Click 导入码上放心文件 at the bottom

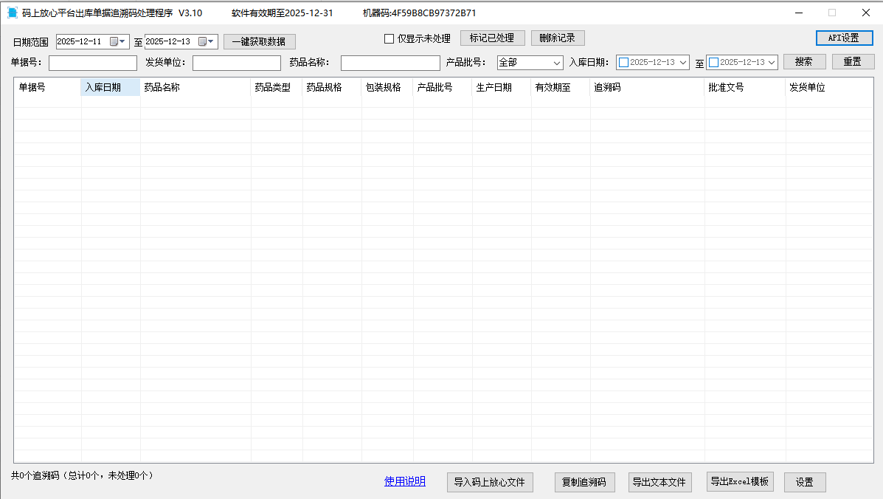click(x=490, y=482)
